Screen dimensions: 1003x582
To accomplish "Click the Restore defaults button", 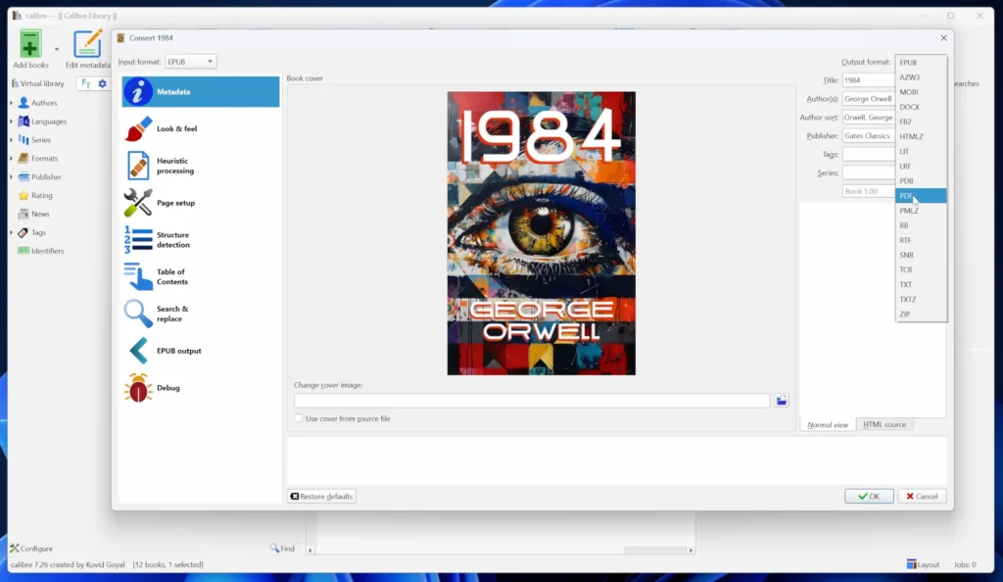I will (x=321, y=497).
